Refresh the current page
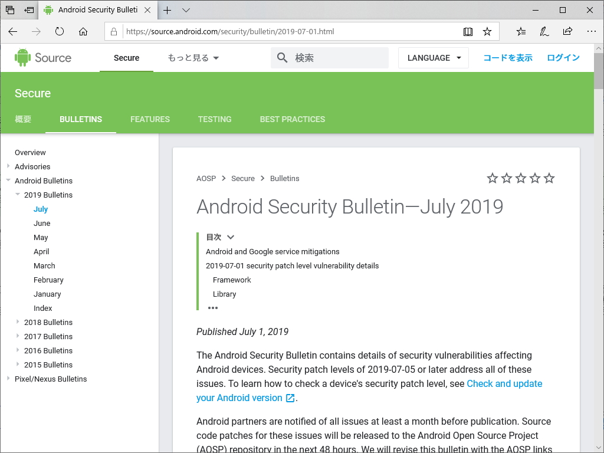Screen dimensions: 604x453 tap(59, 32)
